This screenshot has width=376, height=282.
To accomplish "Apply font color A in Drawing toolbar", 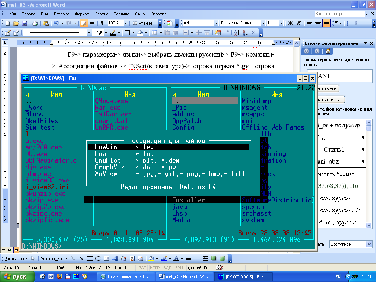I will point(176,258).
